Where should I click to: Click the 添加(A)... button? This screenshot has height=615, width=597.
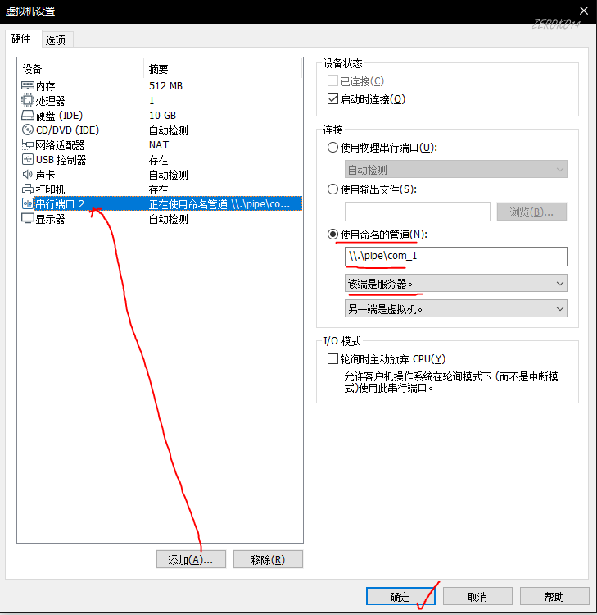pyautogui.click(x=191, y=559)
